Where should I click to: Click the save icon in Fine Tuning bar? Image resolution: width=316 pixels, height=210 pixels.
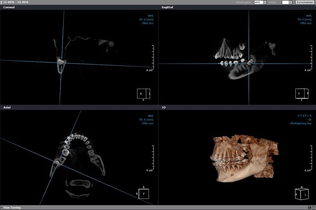[x=309, y=207]
